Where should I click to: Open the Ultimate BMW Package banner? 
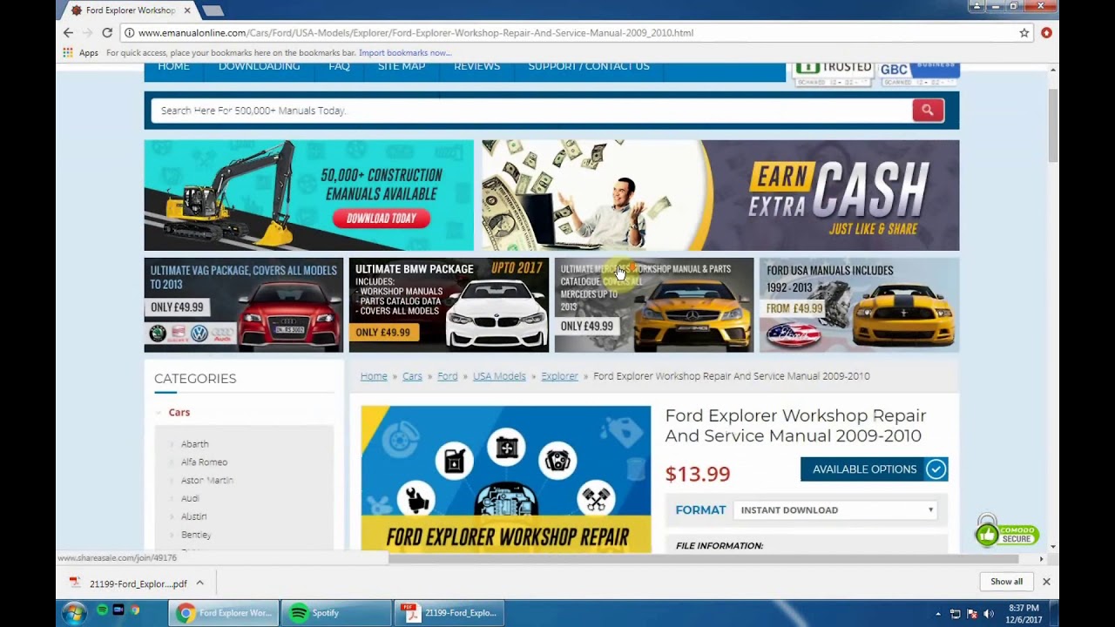449,305
